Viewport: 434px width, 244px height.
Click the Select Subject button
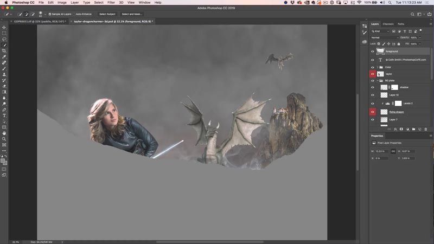(x=107, y=14)
